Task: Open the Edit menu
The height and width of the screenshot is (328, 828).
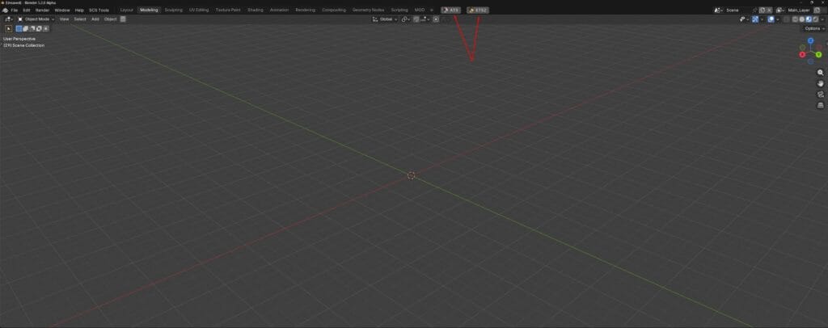Action: tap(27, 10)
